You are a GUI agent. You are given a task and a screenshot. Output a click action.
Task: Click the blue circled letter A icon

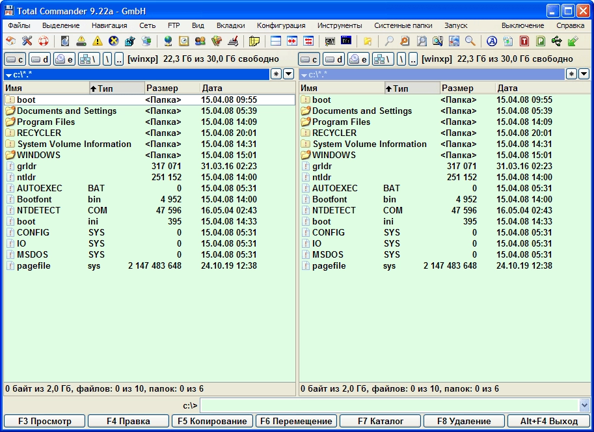pos(492,41)
